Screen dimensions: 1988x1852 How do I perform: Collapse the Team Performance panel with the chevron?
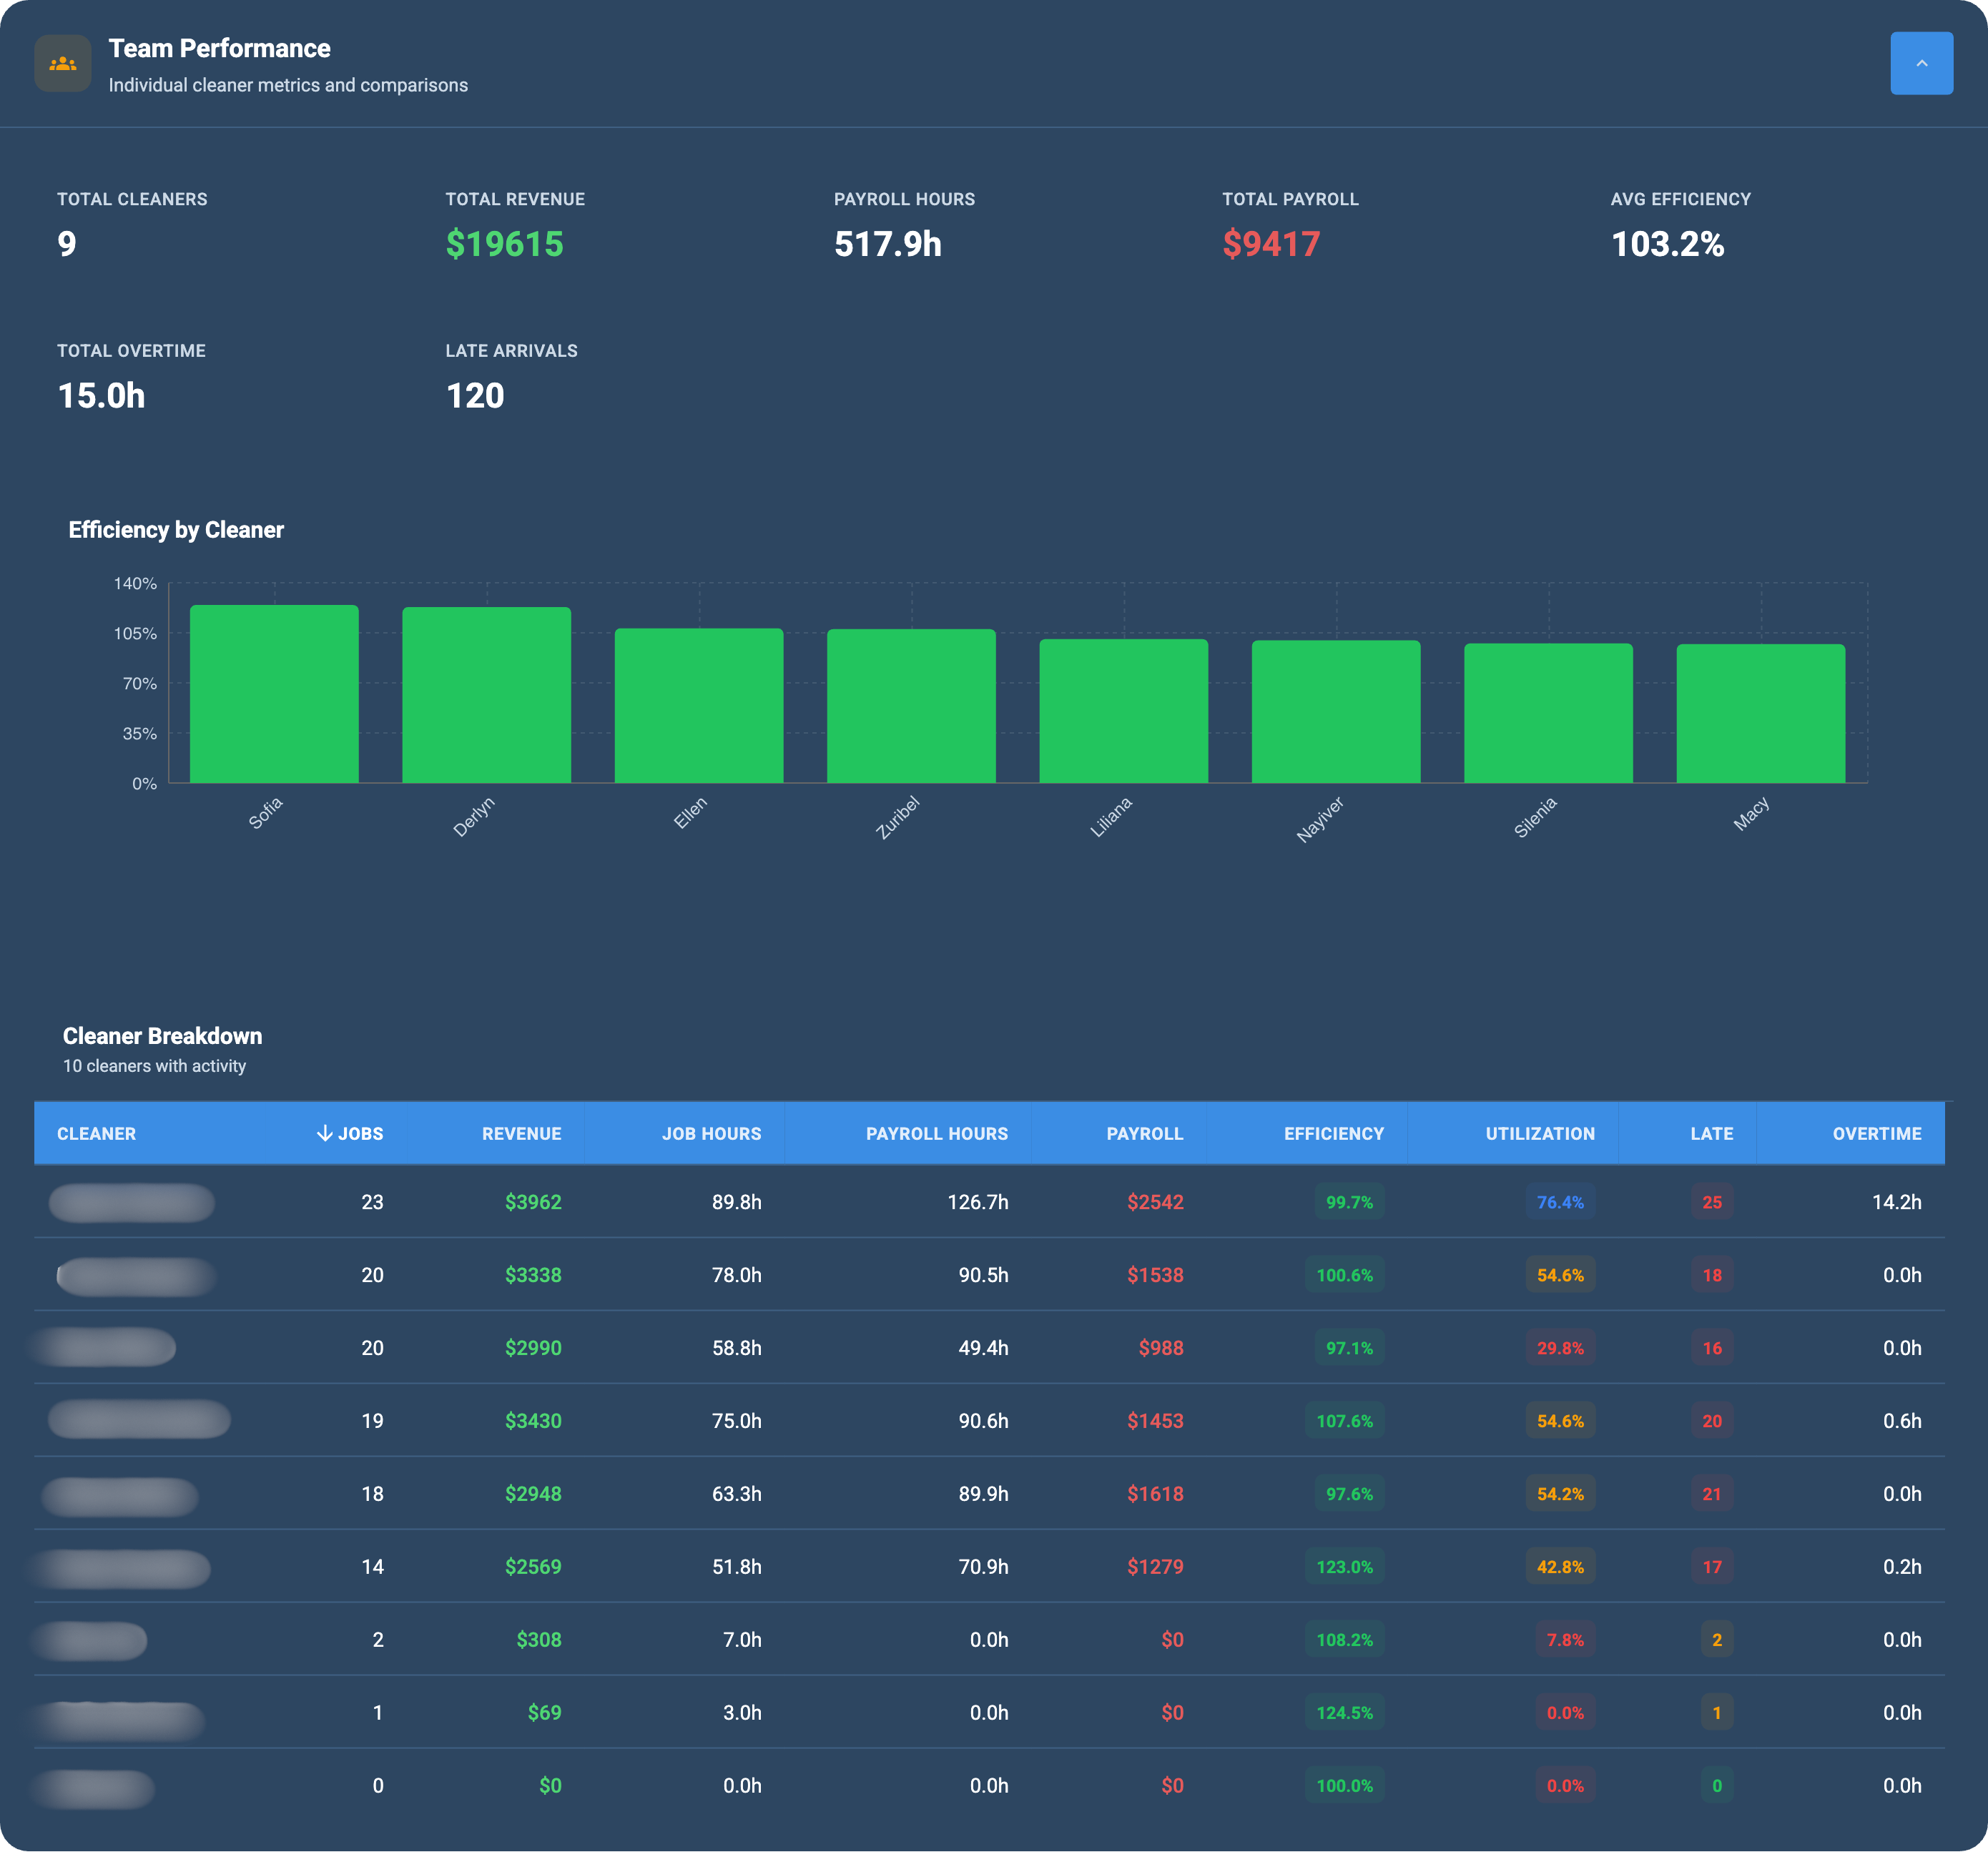point(1920,62)
